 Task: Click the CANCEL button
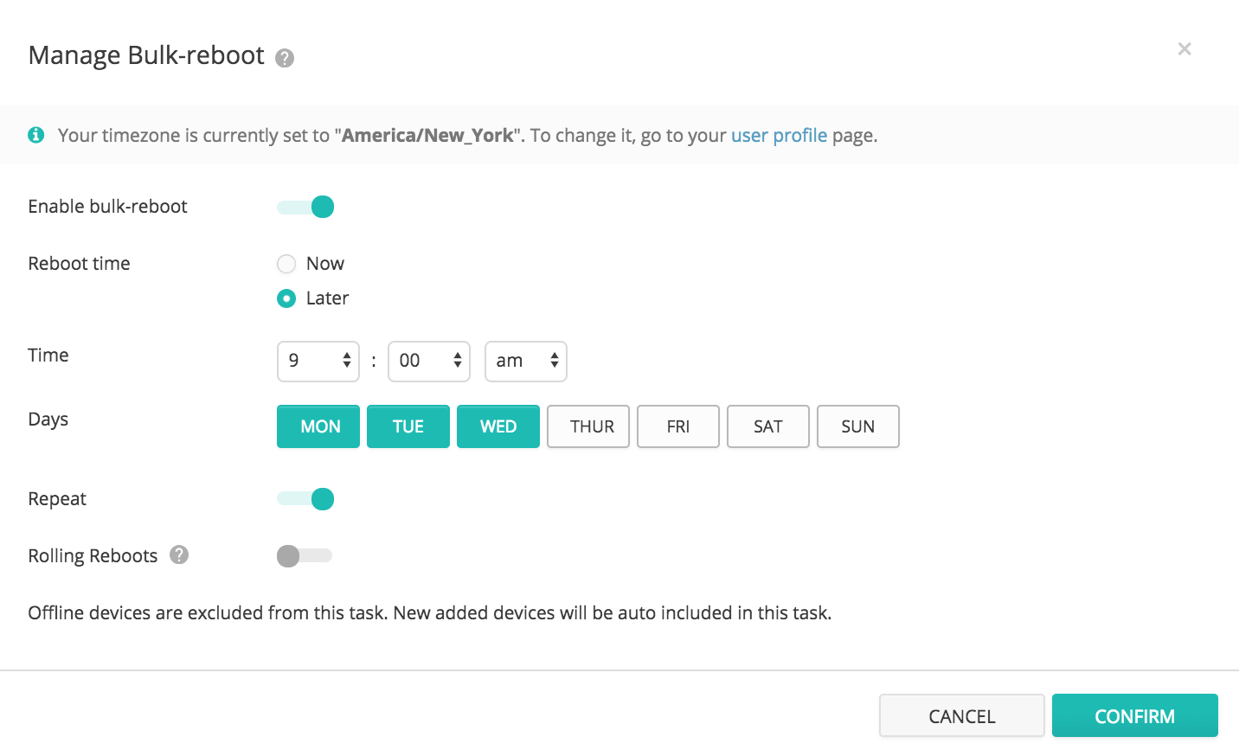961,715
